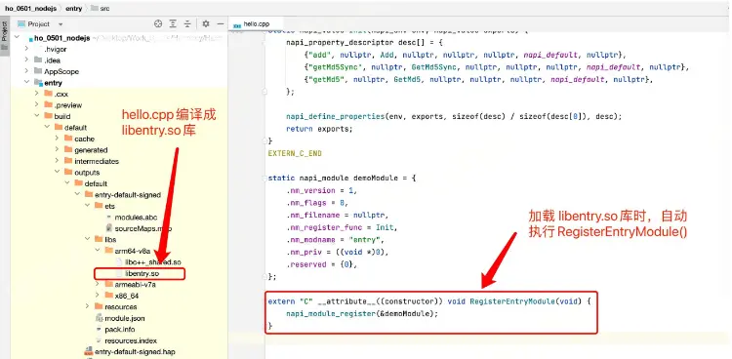The image size is (732, 359).
Task: Click the cache folder icon
Action: click(67, 139)
